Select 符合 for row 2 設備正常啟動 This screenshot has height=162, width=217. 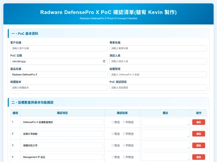[x=113, y=134]
